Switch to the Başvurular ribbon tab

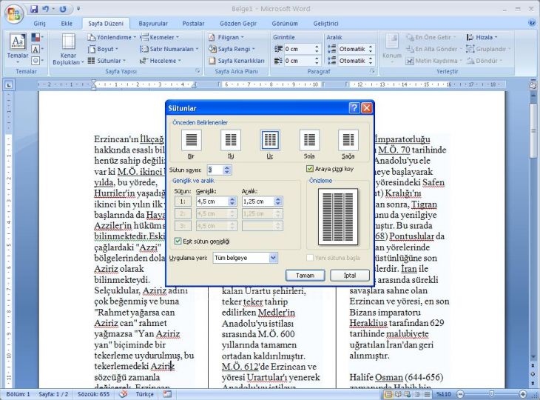click(153, 24)
